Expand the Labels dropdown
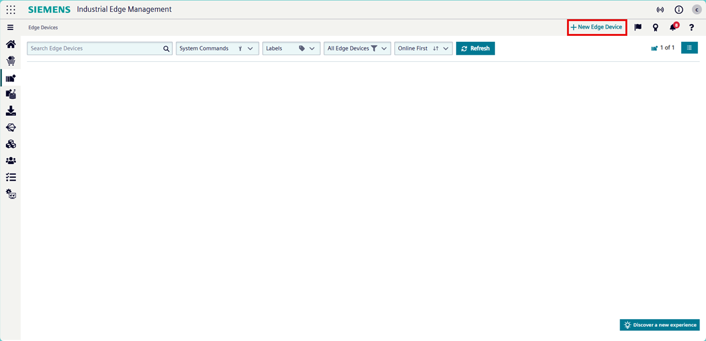The height and width of the screenshot is (341, 706). click(291, 49)
